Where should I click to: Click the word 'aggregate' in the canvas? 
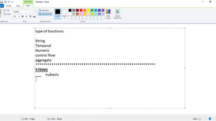[x=44, y=60]
